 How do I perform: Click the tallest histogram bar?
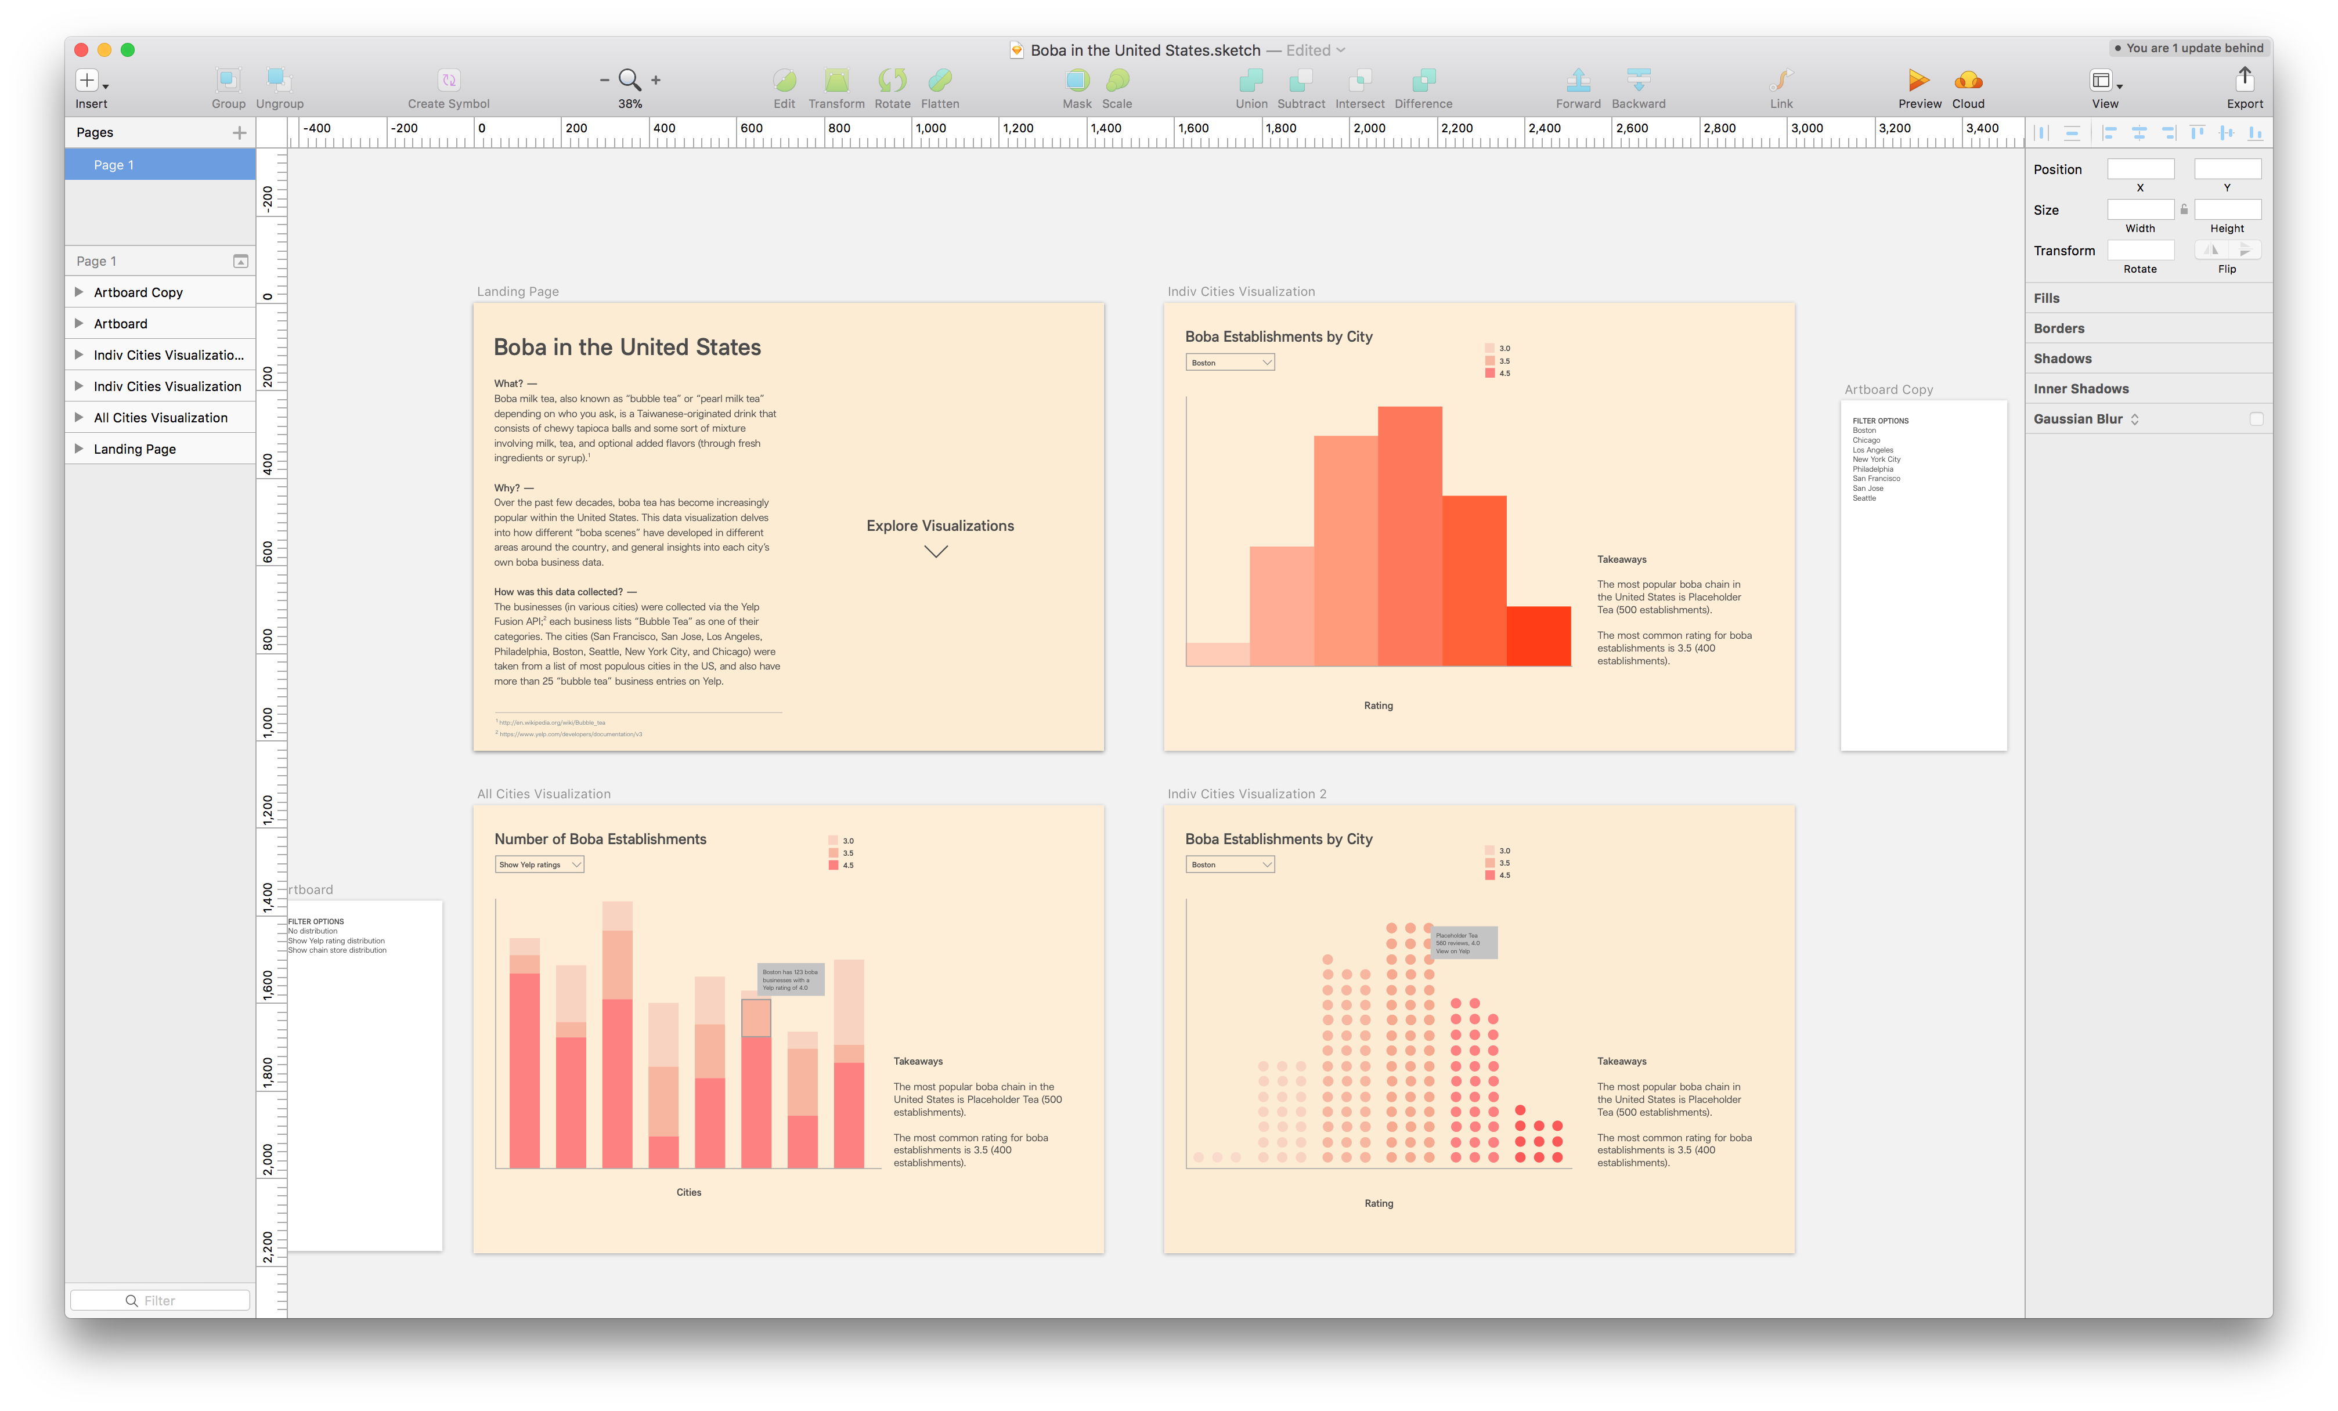tap(1409, 536)
